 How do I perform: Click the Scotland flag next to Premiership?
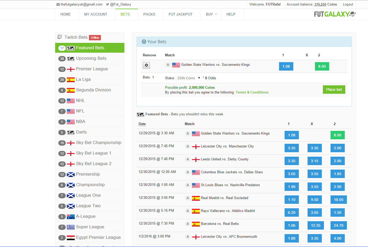71,174
